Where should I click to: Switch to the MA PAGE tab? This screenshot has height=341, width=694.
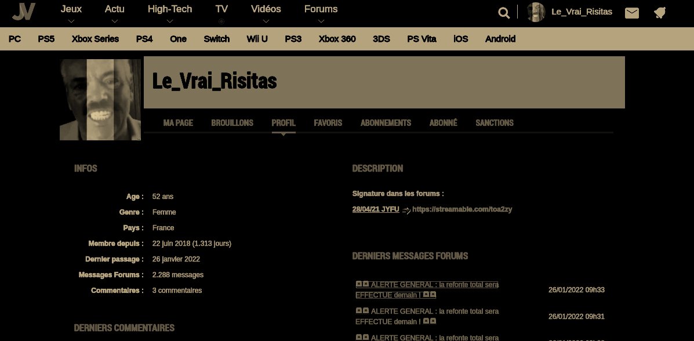click(x=178, y=123)
